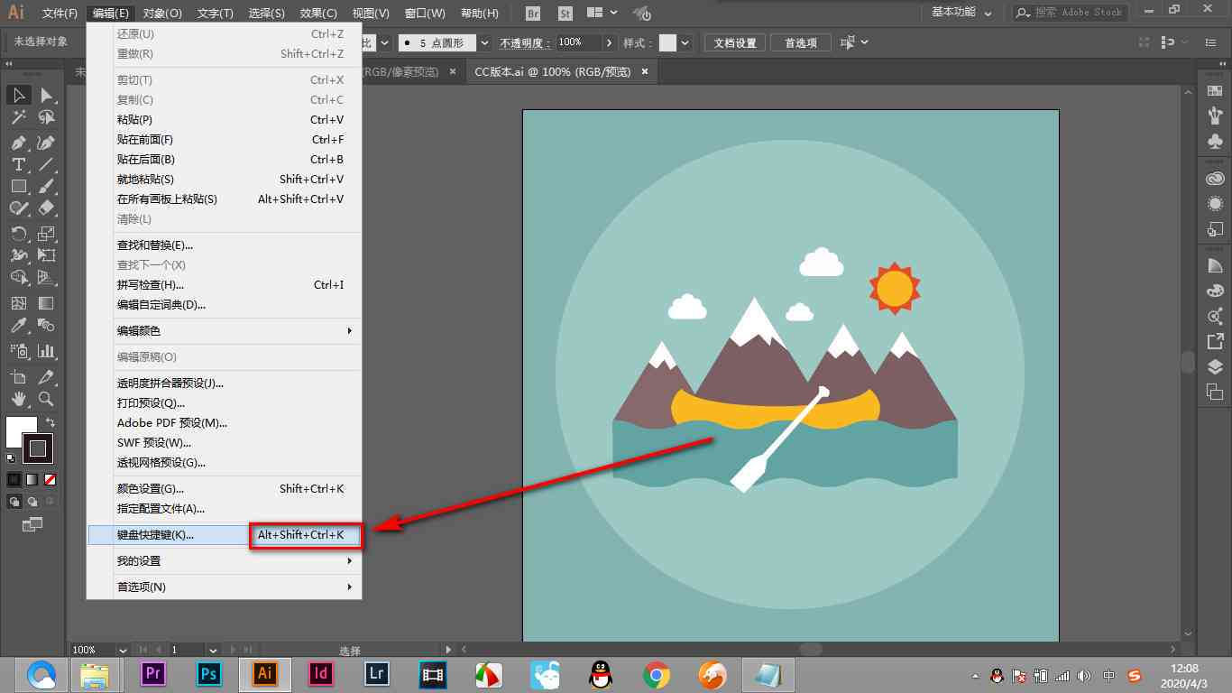This screenshot has height=693, width=1232.
Task: Open the Brushes panel icon
Action: pos(1214,115)
